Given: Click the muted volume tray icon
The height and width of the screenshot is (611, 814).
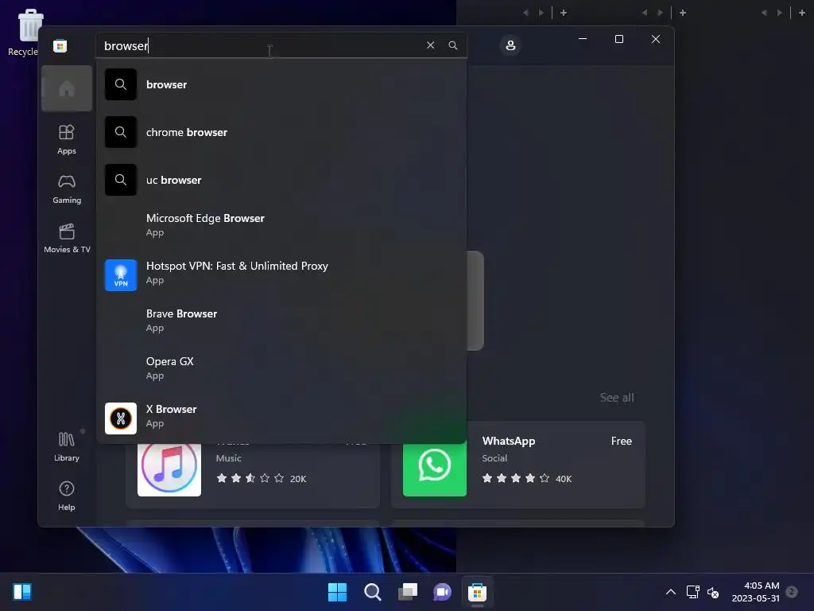Looking at the screenshot, I should 713,592.
